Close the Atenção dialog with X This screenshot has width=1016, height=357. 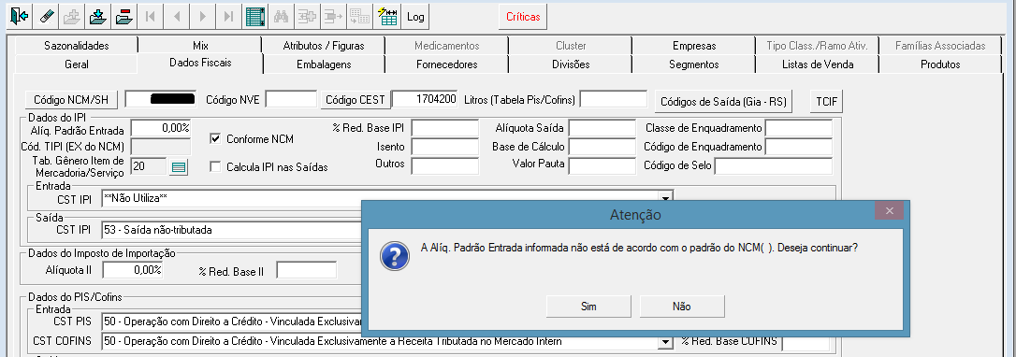coord(889,211)
